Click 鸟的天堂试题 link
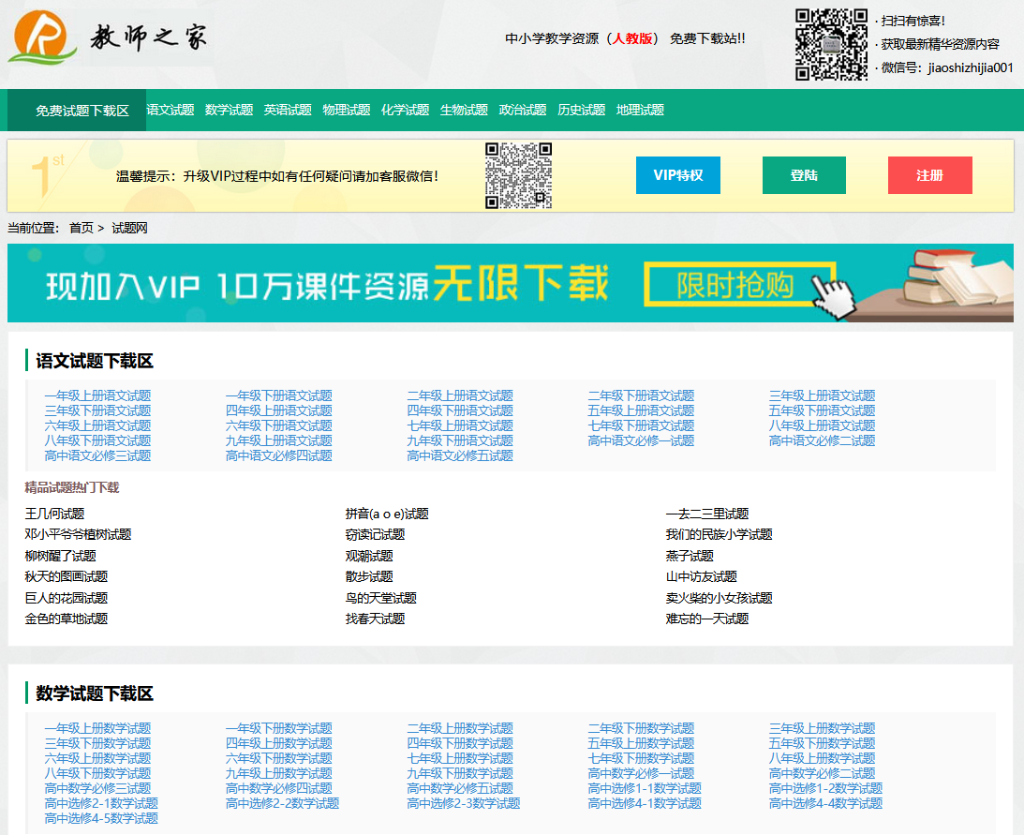 click(381, 598)
